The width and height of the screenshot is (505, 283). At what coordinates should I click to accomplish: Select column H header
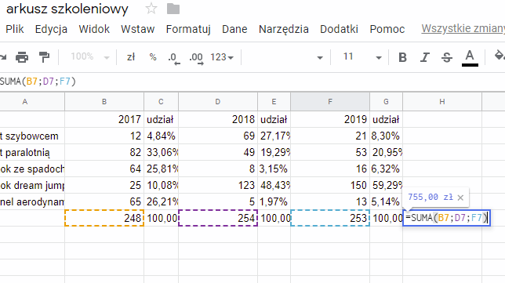pos(442,102)
